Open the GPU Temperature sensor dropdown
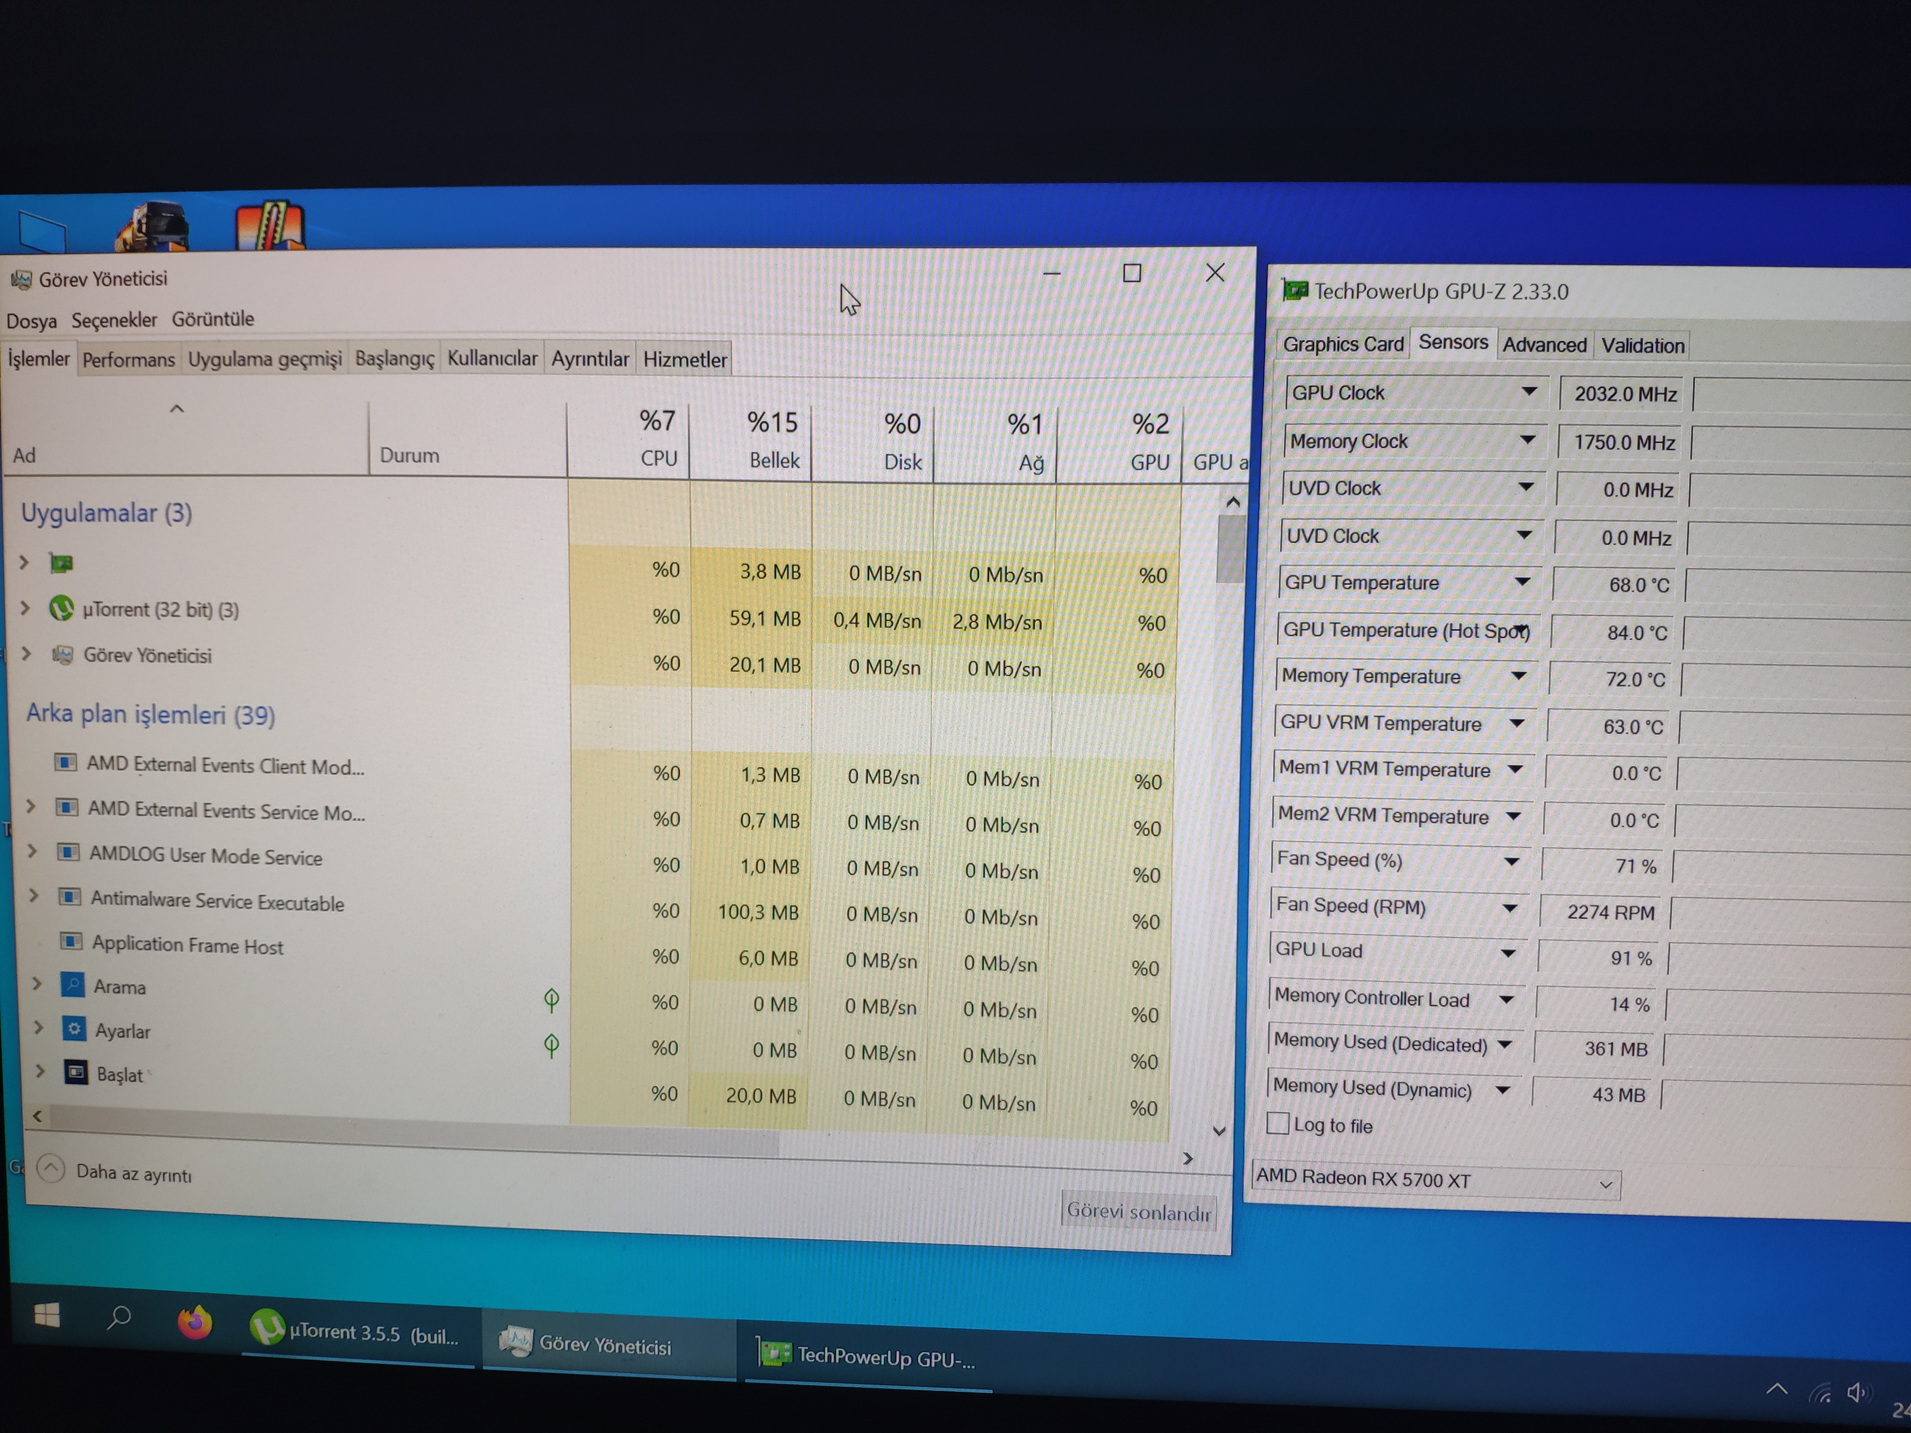This screenshot has width=1911, height=1433. [1521, 582]
